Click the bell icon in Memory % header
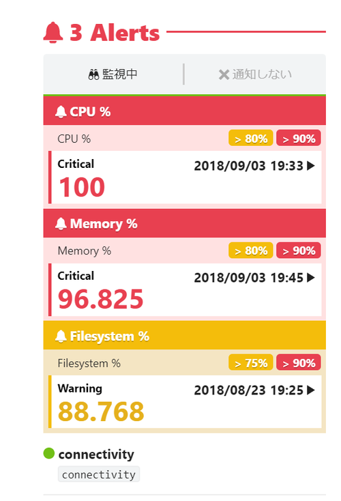This screenshot has height=501, width=341. point(61,224)
